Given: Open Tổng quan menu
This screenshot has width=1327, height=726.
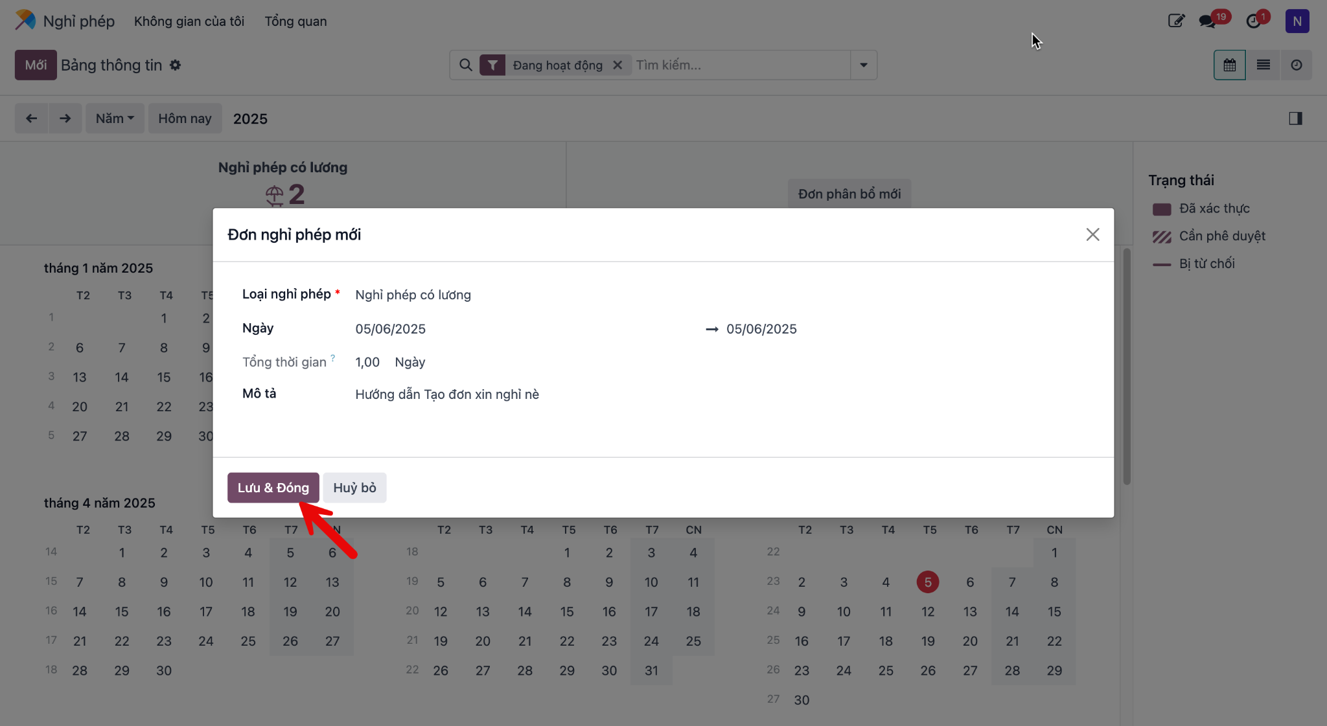Looking at the screenshot, I should pos(295,21).
